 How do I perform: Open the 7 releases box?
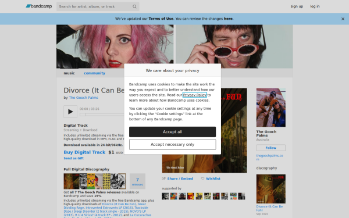click(x=137, y=181)
